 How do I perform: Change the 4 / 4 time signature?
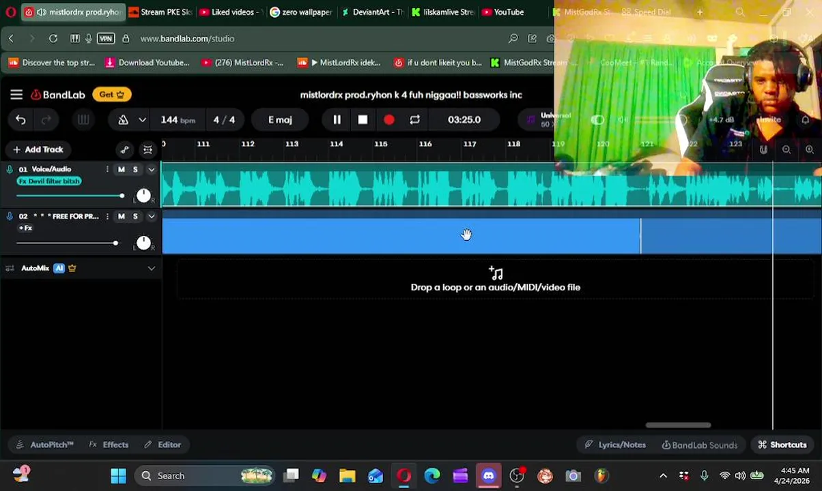point(224,120)
